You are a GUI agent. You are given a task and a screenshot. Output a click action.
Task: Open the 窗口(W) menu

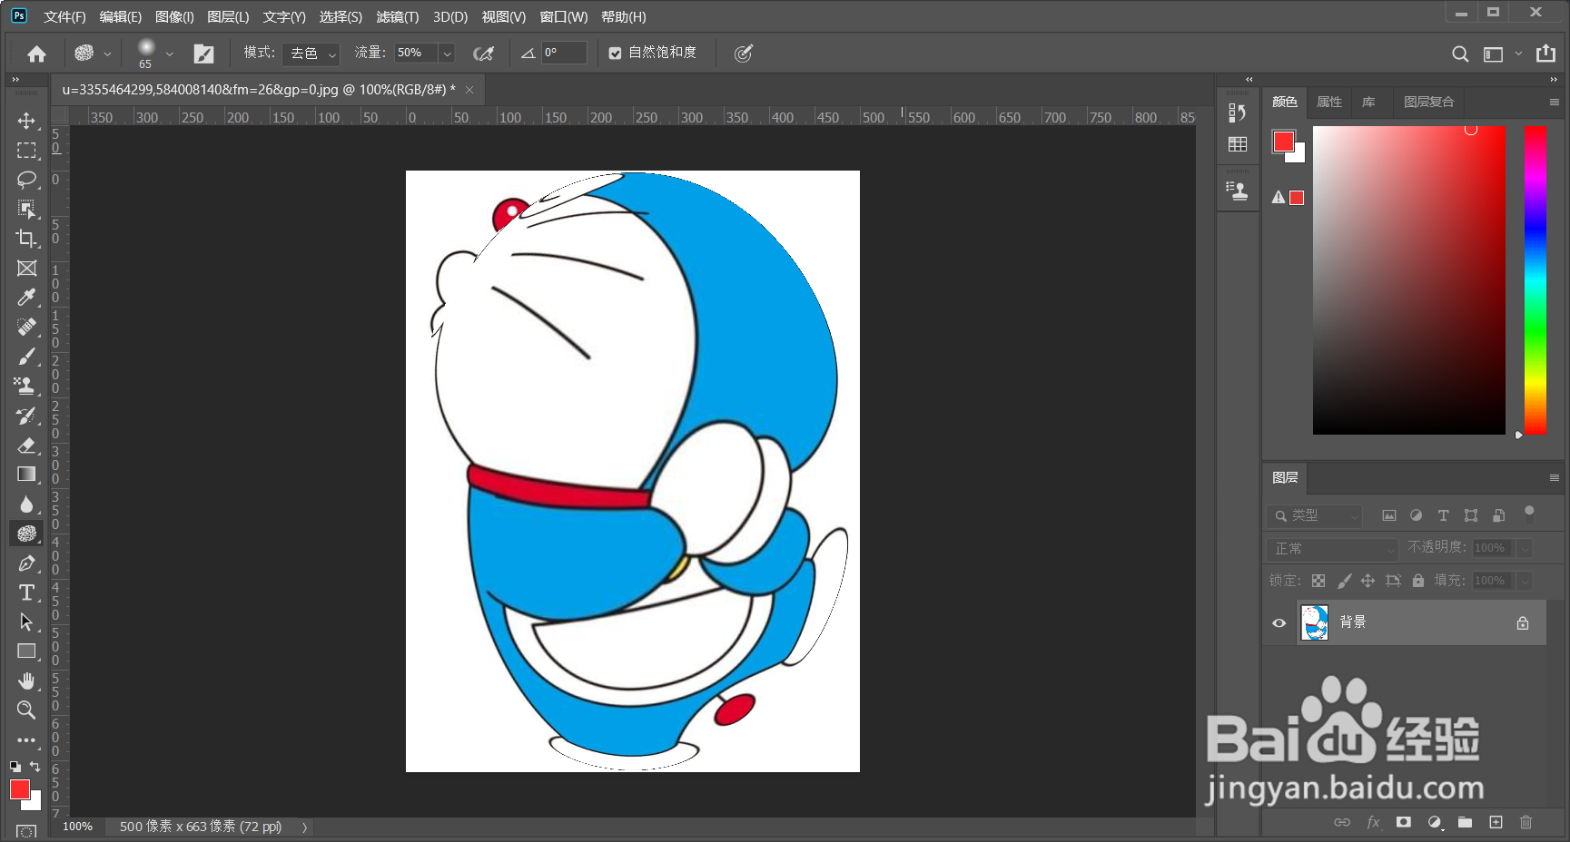tap(563, 17)
